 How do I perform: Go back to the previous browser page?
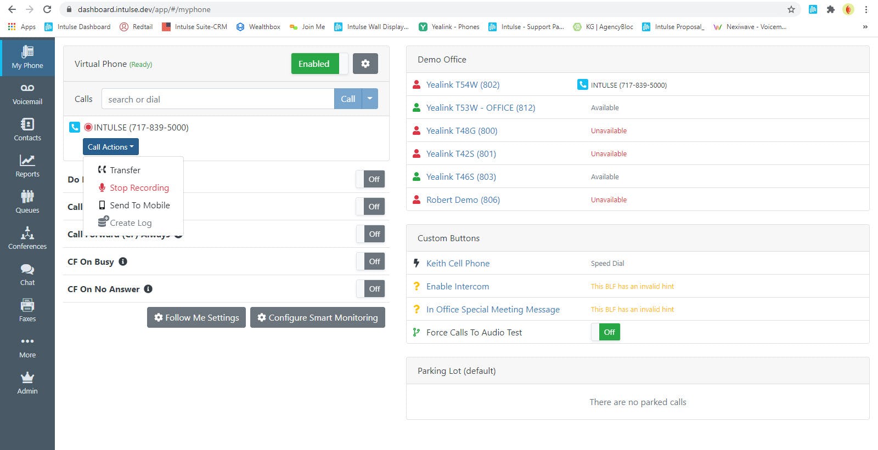pyautogui.click(x=12, y=9)
